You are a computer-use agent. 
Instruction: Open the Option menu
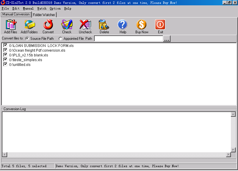[x=55, y=9]
